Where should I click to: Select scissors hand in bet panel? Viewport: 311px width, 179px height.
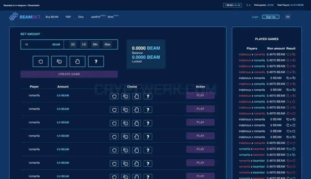pos(59,61)
